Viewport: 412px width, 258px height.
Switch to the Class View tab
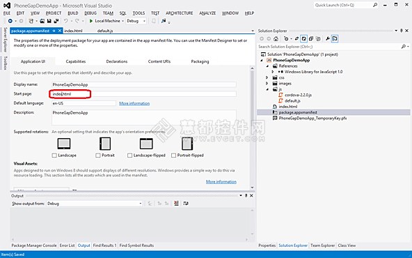pos(347,245)
